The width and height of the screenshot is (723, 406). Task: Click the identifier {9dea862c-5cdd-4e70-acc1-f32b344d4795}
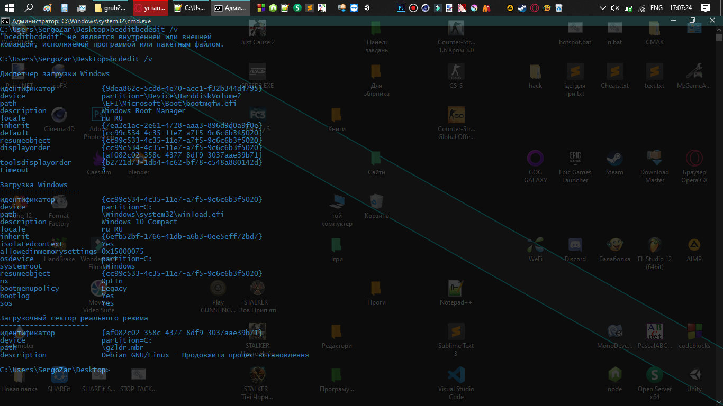182,89
